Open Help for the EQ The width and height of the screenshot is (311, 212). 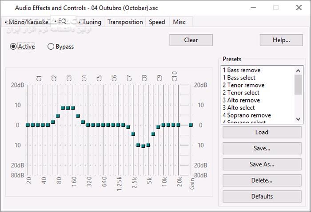click(x=281, y=40)
